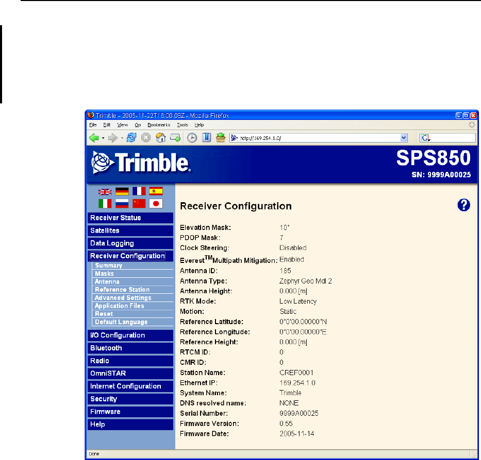Click the new tab toolbar icon

(175, 138)
